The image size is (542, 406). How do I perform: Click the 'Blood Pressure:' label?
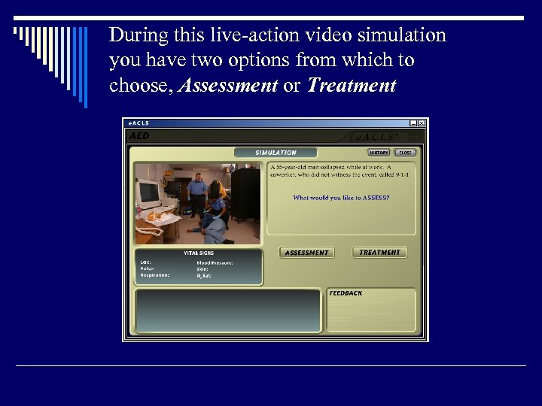coord(215,263)
